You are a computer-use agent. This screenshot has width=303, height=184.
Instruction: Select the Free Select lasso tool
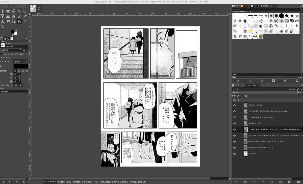tap(14, 11)
